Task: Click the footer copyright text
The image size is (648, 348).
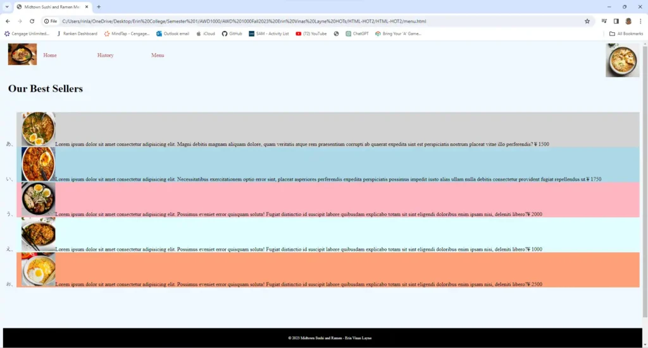Action: click(x=330, y=338)
